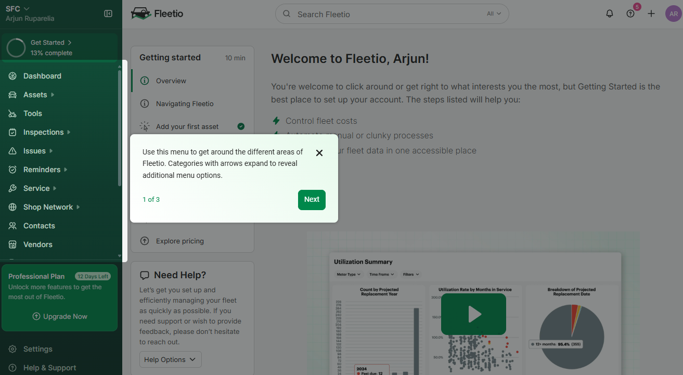Click the Inspections clipboard icon
Screen dimensions: 683x375
pyautogui.click(x=12, y=132)
